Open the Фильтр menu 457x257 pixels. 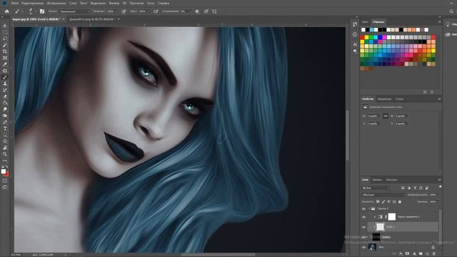tap(114, 3)
